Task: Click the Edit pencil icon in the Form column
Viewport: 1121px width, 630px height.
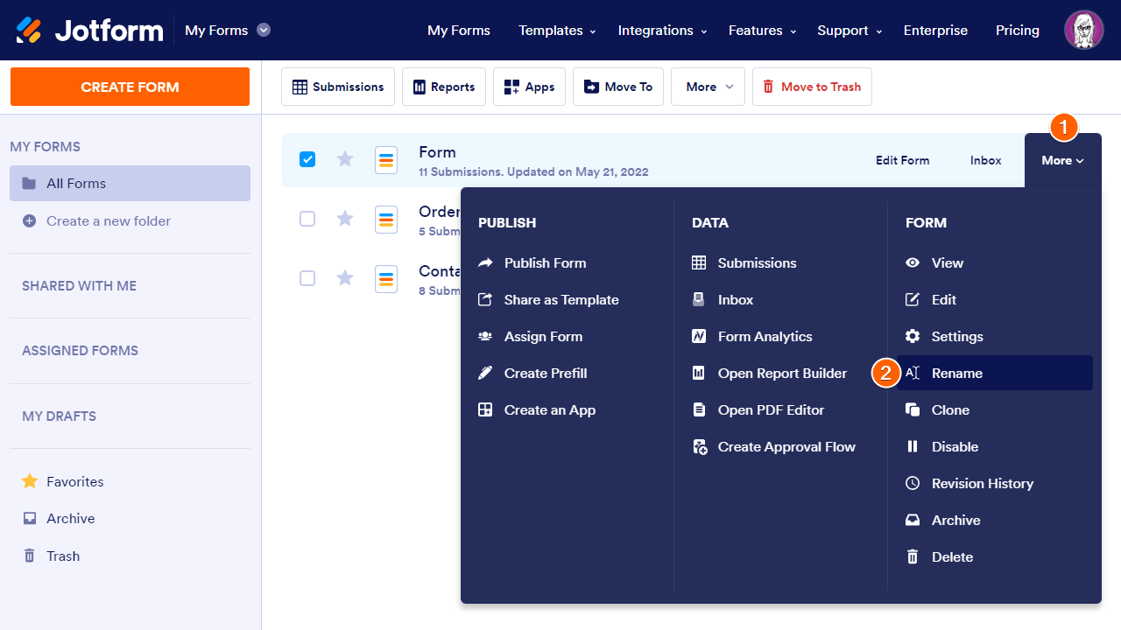Action: (913, 299)
